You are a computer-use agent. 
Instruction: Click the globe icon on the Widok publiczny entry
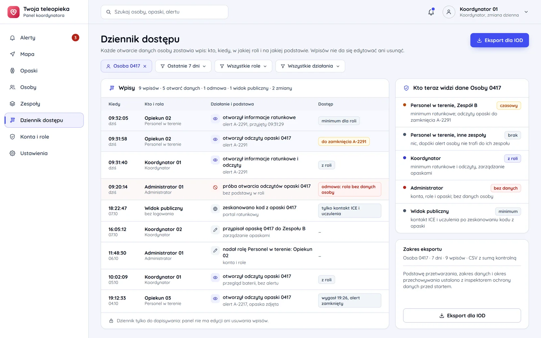pyautogui.click(x=215, y=209)
